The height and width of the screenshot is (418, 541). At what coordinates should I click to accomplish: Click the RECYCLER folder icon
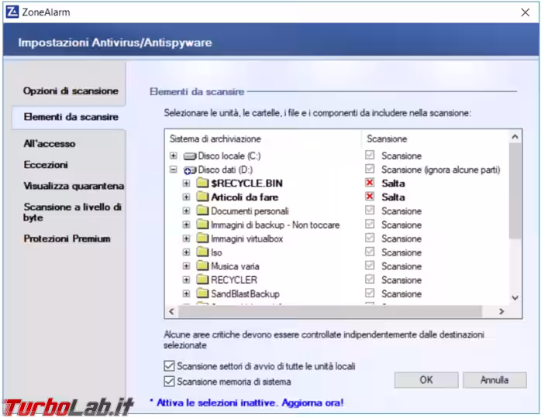click(x=203, y=279)
